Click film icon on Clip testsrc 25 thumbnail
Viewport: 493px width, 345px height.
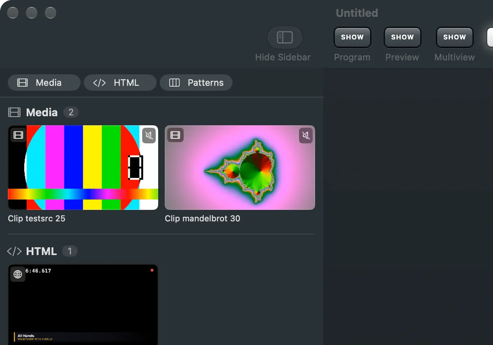(x=18, y=135)
